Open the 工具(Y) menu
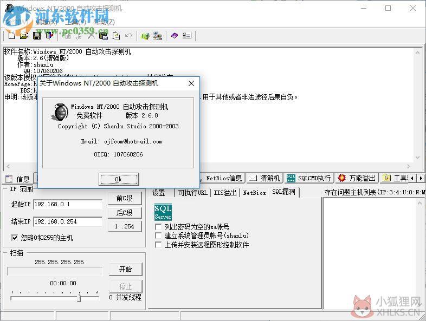The image size is (426, 321). [75, 22]
